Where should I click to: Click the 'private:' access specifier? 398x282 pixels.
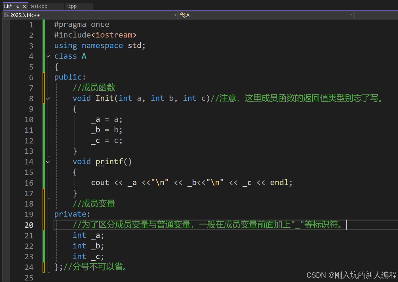point(72,214)
